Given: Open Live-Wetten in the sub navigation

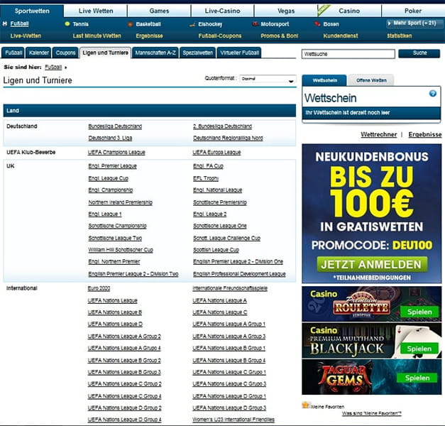Looking at the screenshot, I should pyautogui.click(x=26, y=35).
